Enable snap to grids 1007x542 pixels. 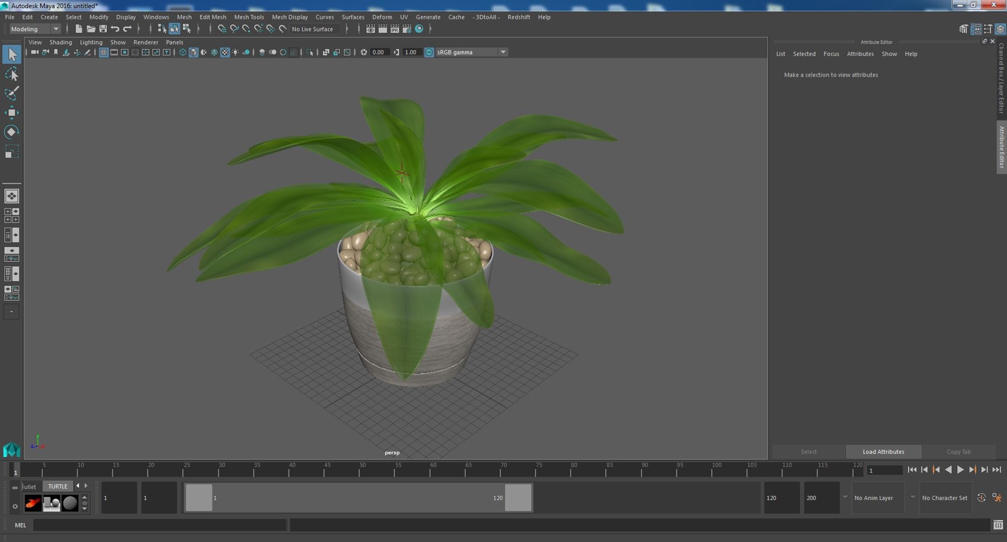point(222,29)
